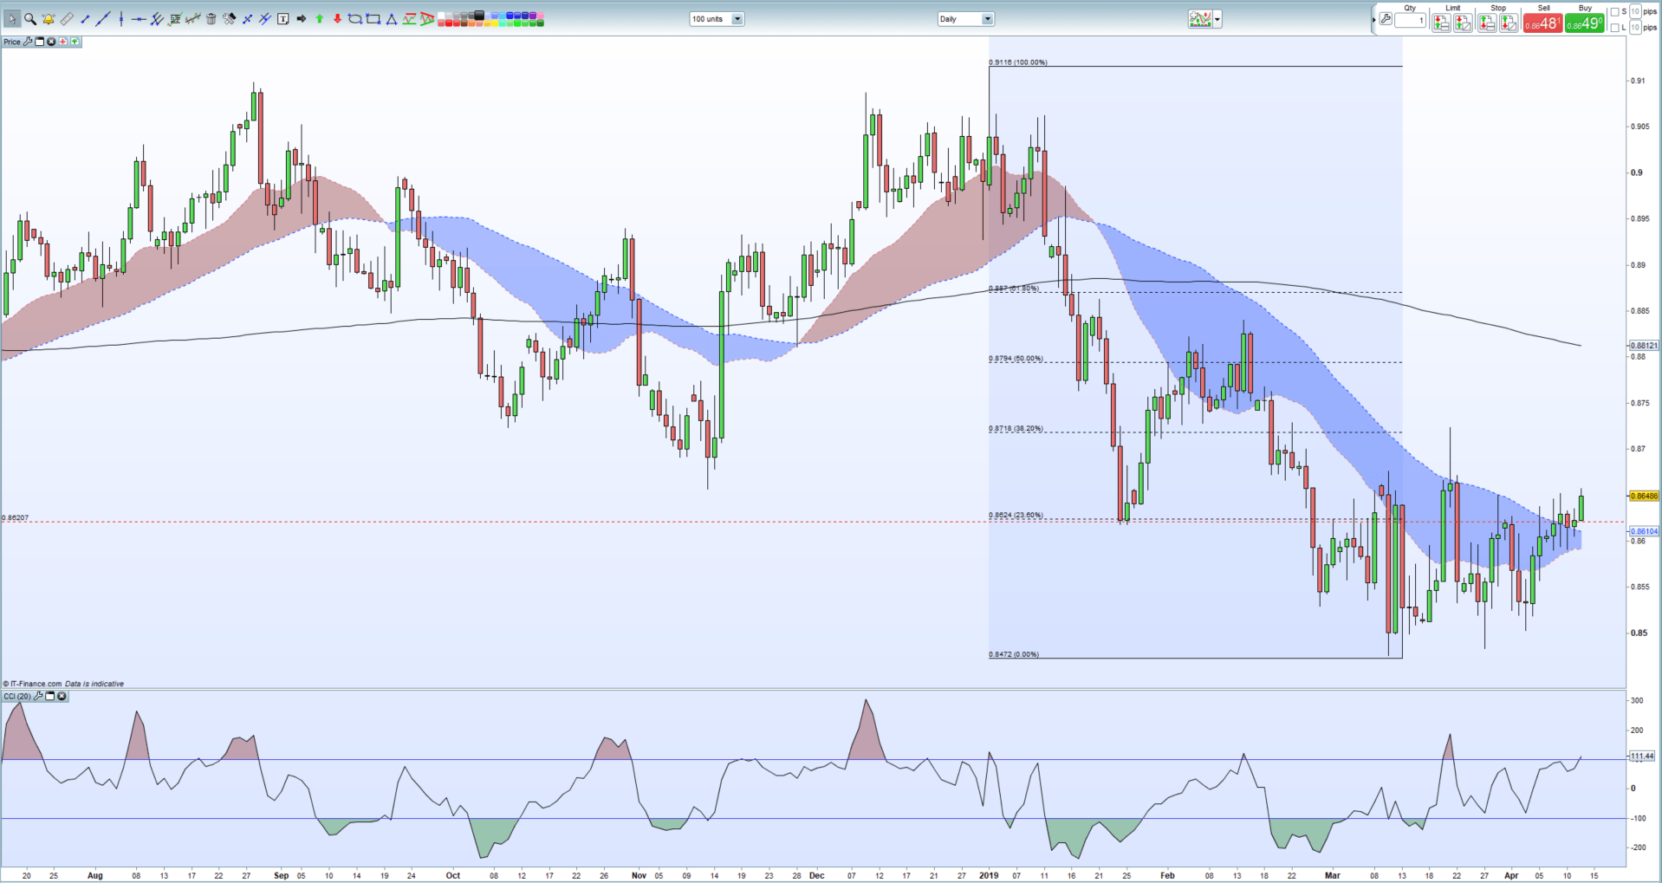This screenshot has height=883, width=1662.
Task: Click the S 10 pips field
Action: (1635, 11)
